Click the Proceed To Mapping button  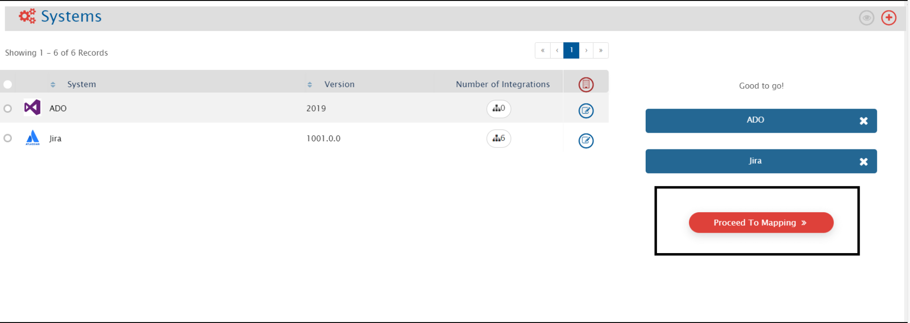(x=760, y=222)
